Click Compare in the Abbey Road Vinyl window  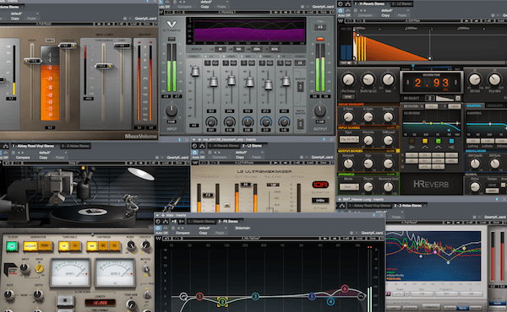coord(23,158)
